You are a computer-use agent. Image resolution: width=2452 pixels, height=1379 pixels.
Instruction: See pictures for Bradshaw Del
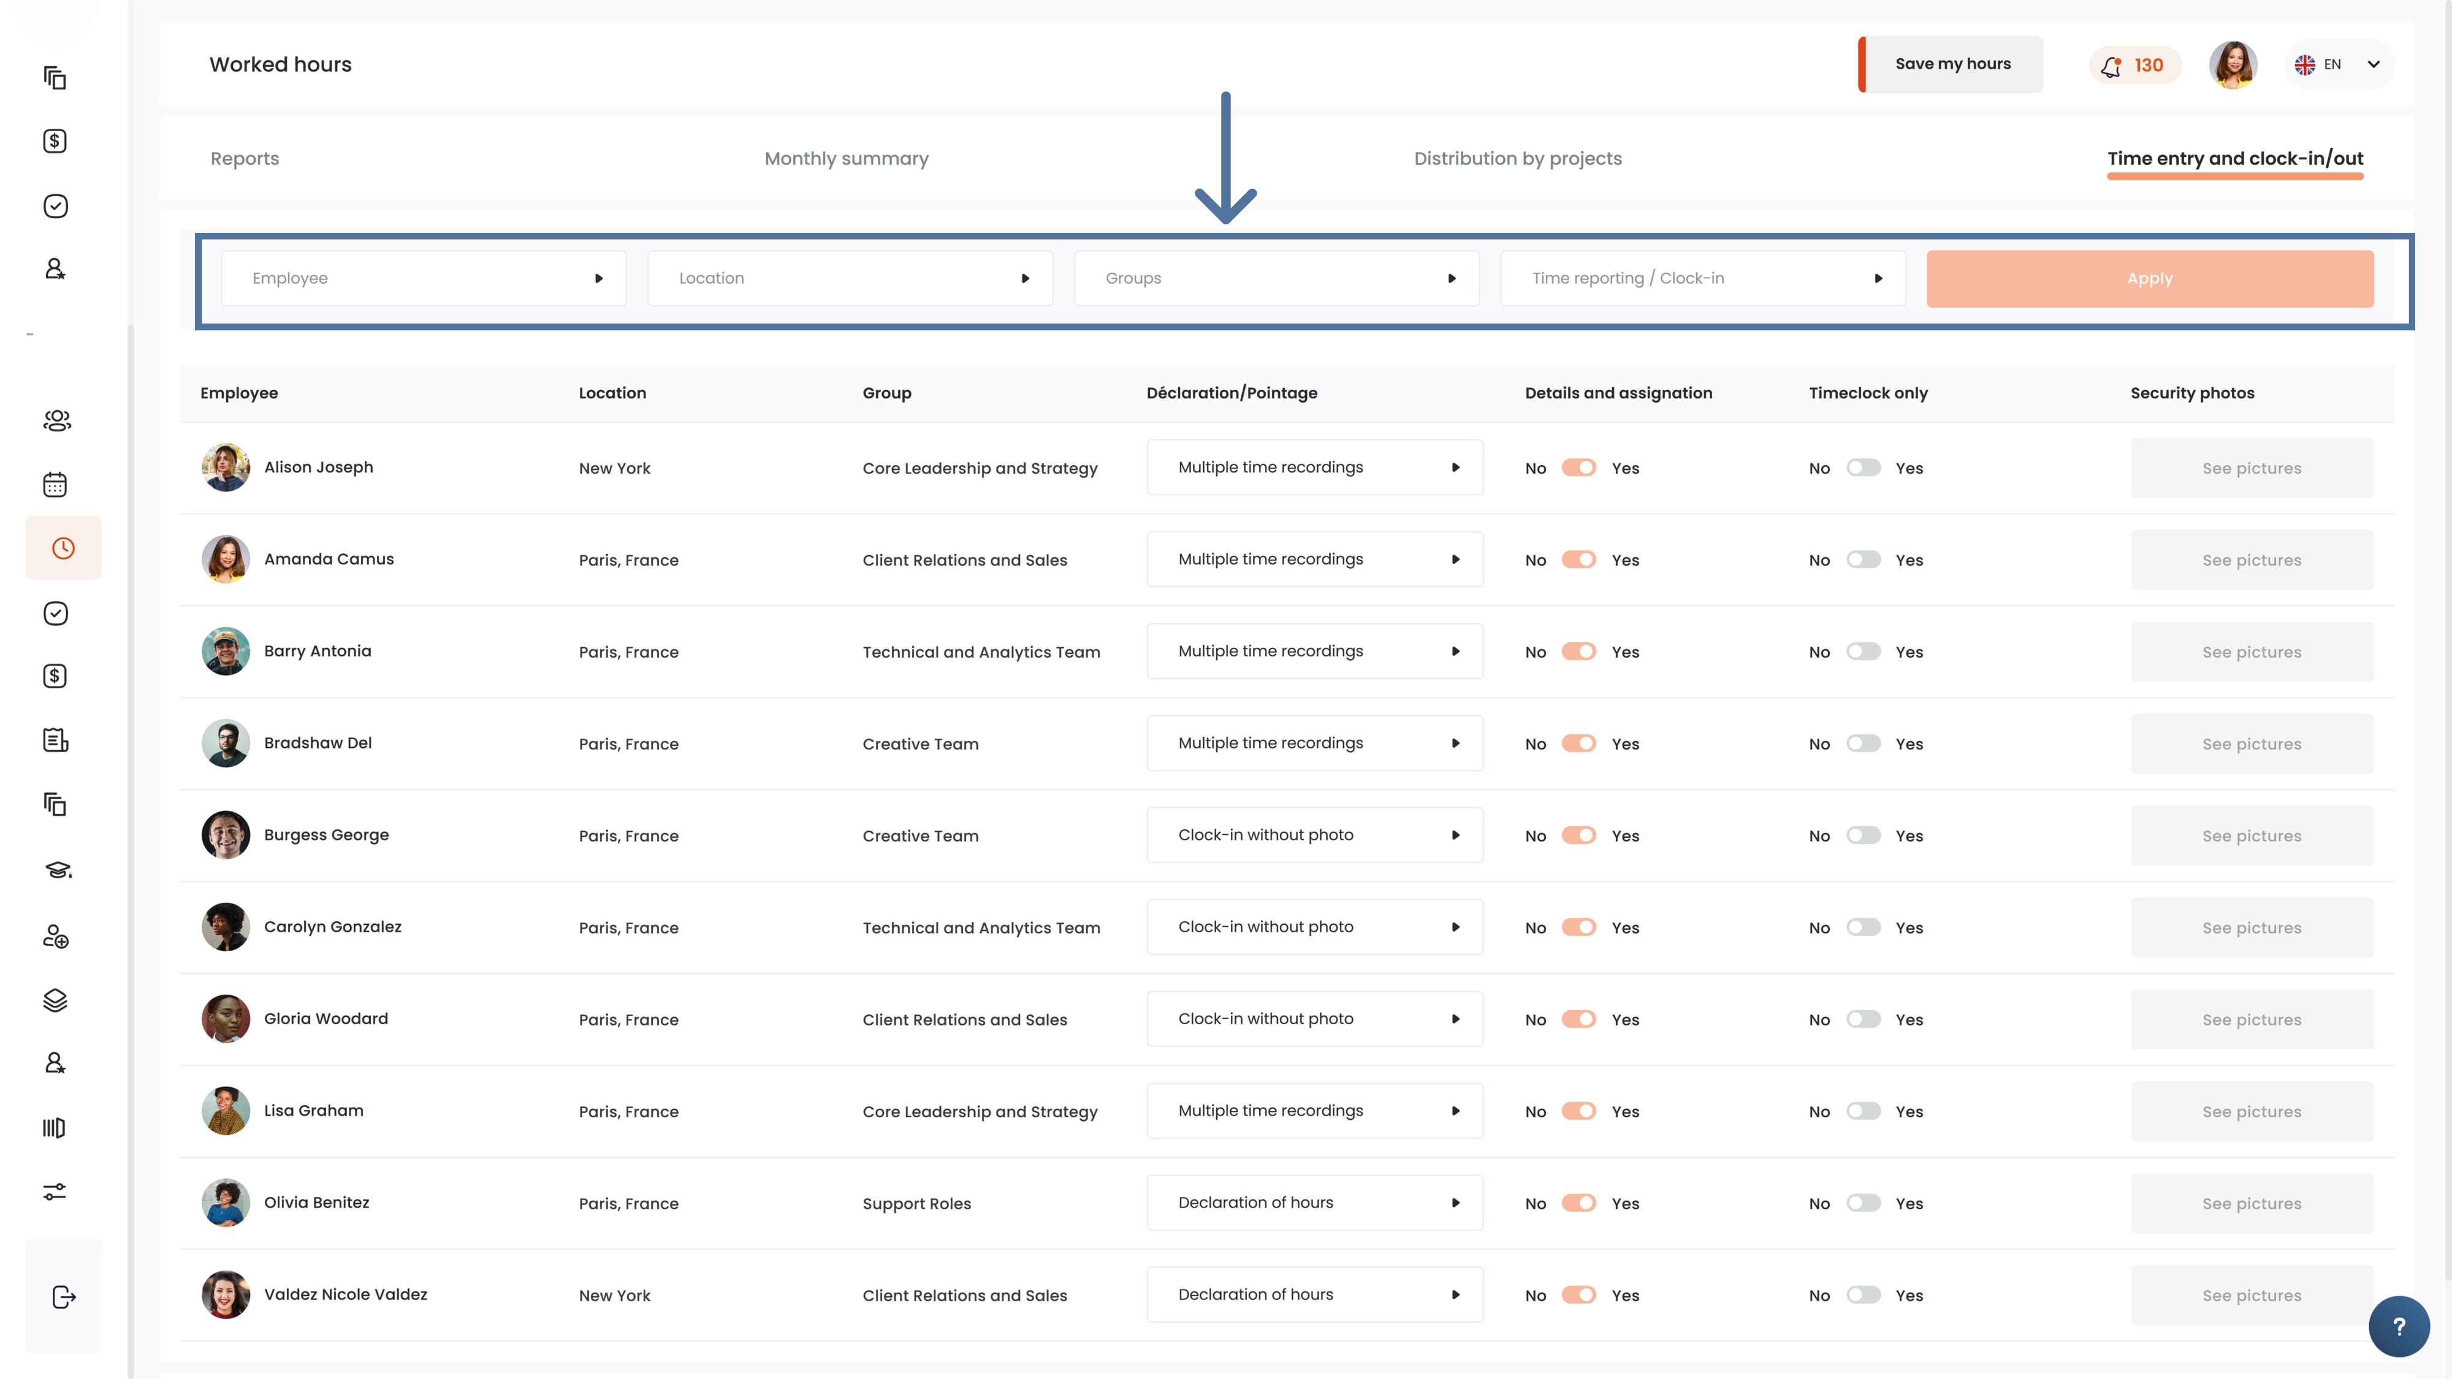[2251, 743]
